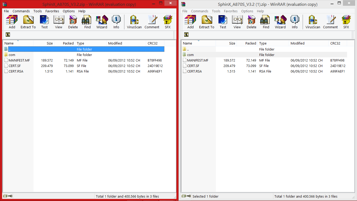This screenshot has width=357, height=201.
Task: Click Comment icon in right (1).zip window
Action: click(x=330, y=22)
